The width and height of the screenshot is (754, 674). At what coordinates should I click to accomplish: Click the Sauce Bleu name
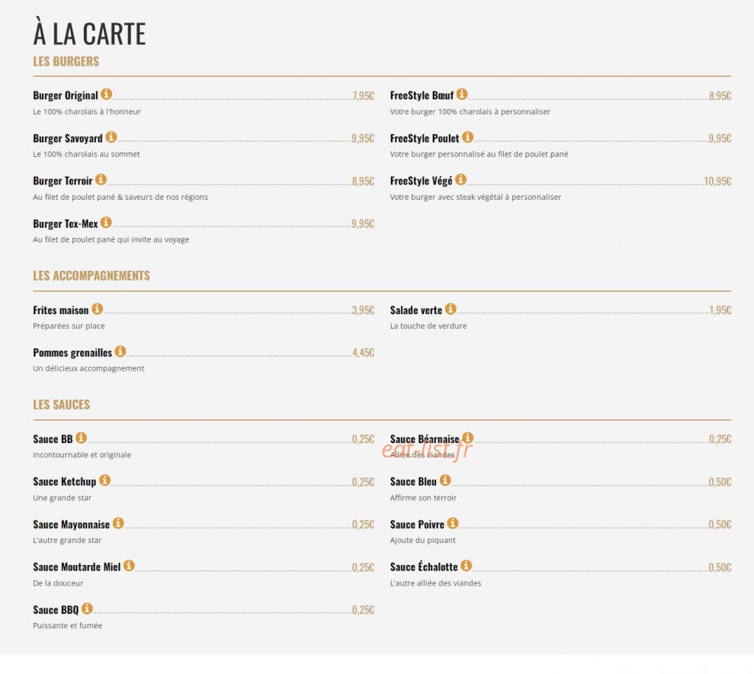point(413,482)
